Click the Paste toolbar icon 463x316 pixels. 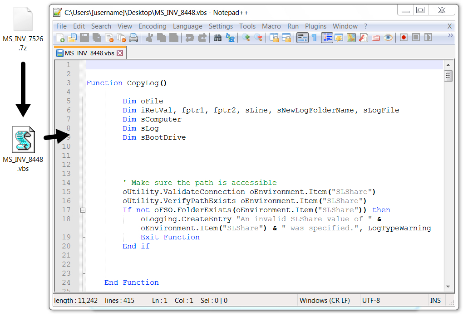[173, 38]
